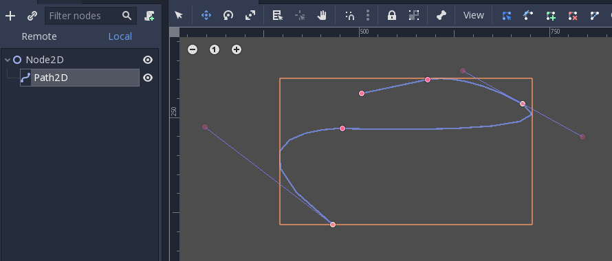Activate the Select mode arrow tool
The image size is (612, 261).
pyautogui.click(x=179, y=15)
